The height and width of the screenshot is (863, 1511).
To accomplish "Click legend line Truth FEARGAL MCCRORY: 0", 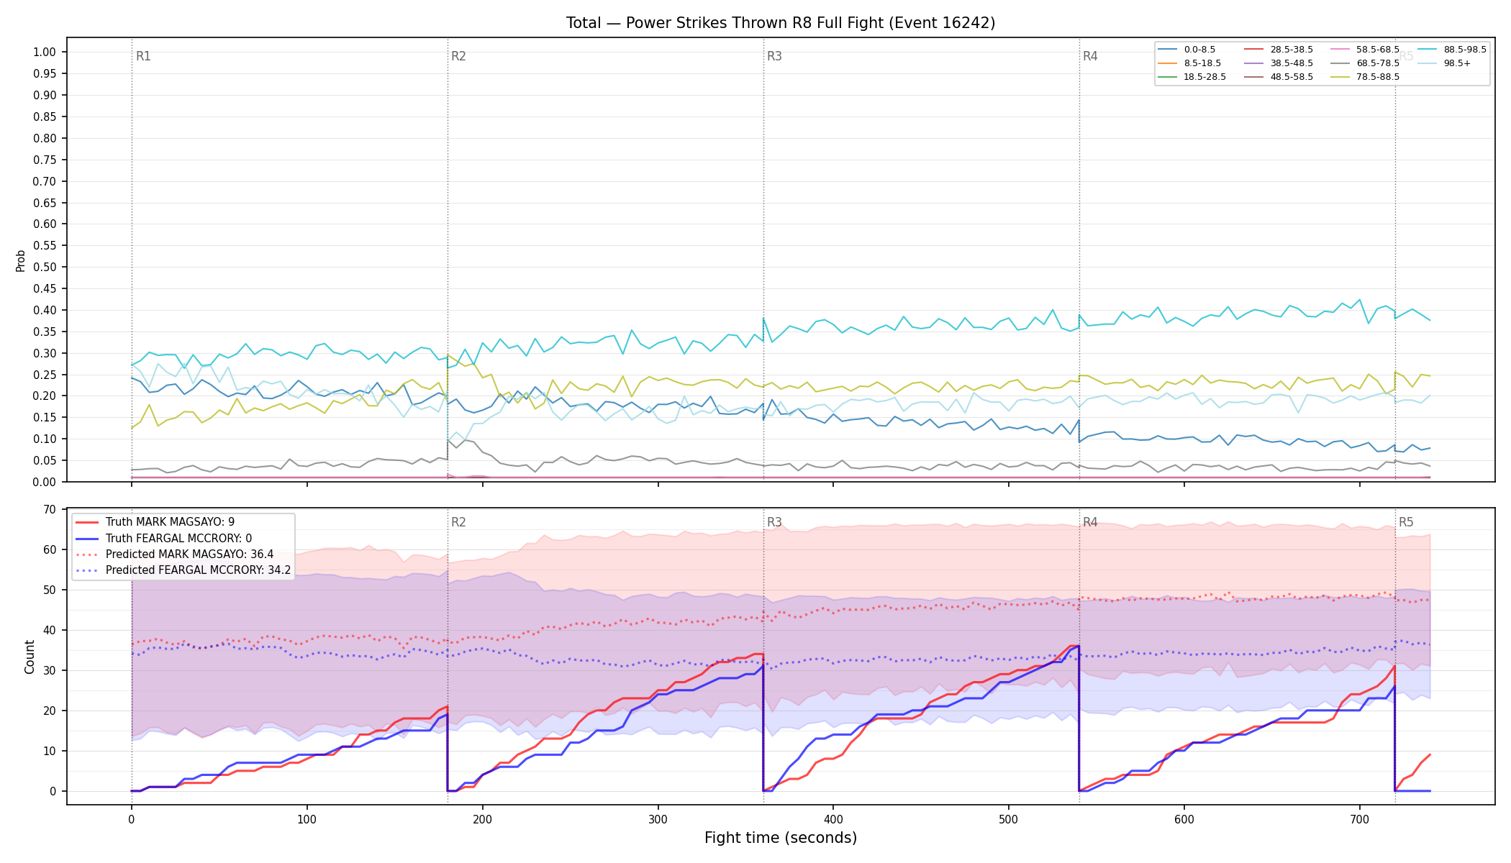I will [x=163, y=538].
